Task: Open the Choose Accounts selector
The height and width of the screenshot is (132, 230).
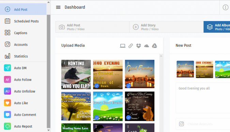Action: click(x=203, y=124)
